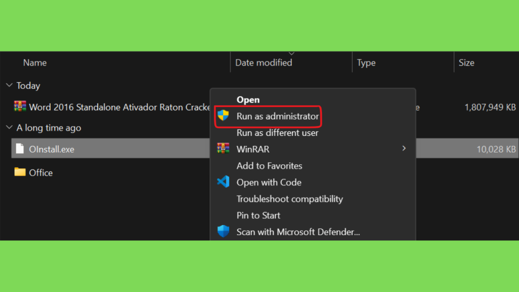Expand the WinRAR submenu arrow
Image resolution: width=519 pixels, height=292 pixels.
tap(404, 149)
